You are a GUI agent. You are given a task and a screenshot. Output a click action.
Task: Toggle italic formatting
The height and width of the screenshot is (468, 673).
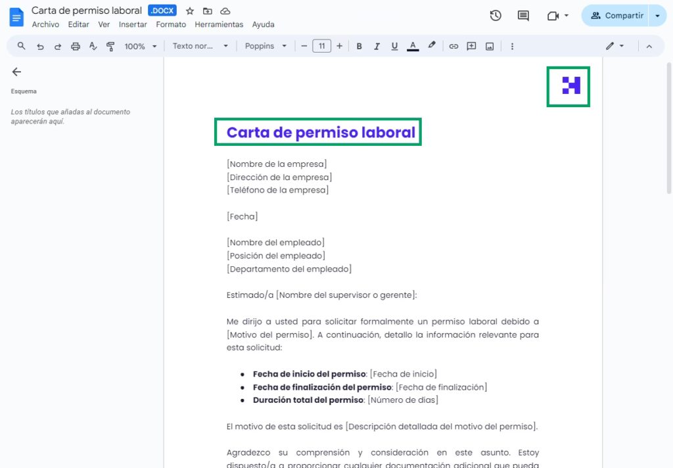pyautogui.click(x=377, y=47)
